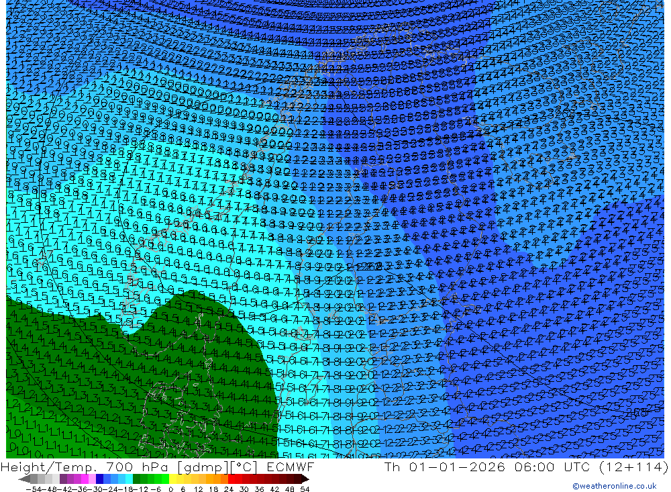Click the '(12+114)' forecast hour text

coord(633,466)
